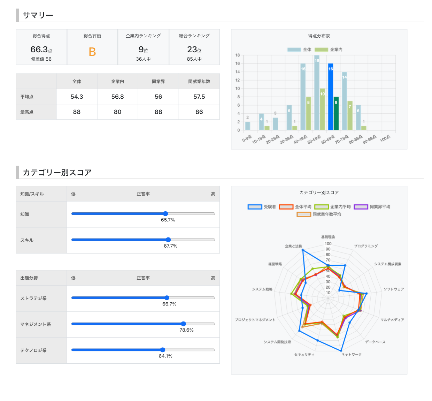The width and height of the screenshot is (432, 401).
Task: Click the テクノロジ系 slider handle
Action: 163,350
